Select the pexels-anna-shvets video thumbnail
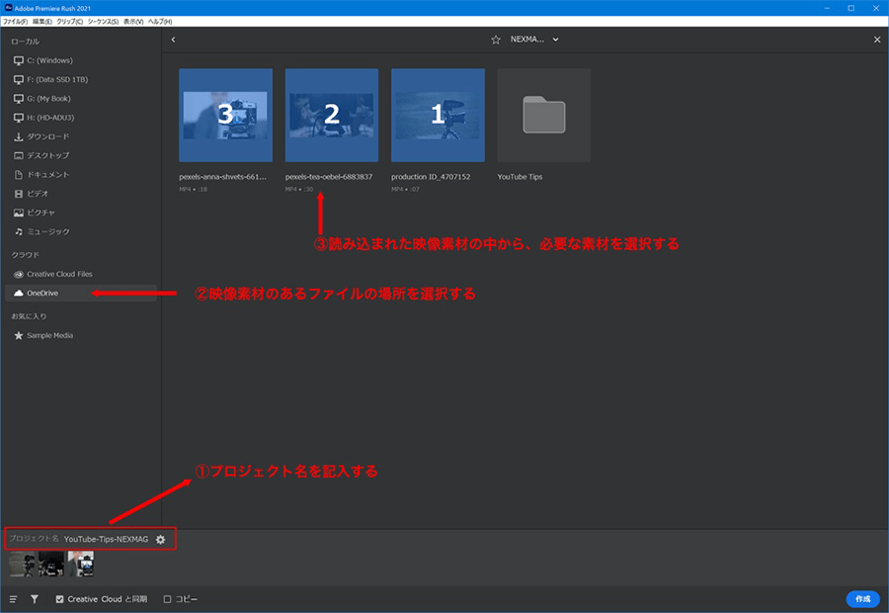 225,116
